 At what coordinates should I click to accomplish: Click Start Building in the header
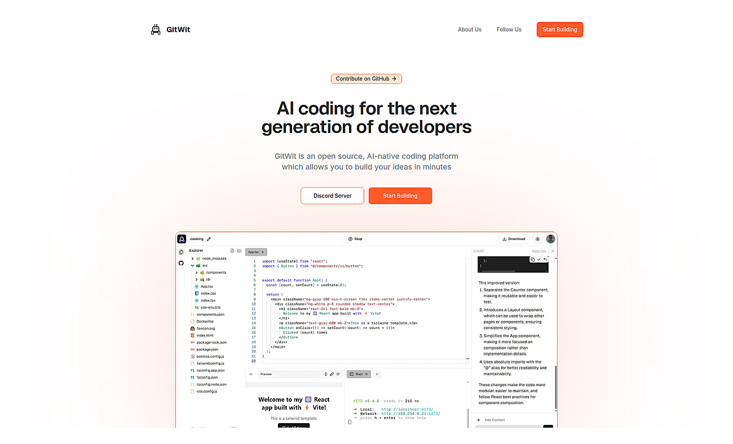tap(560, 29)
